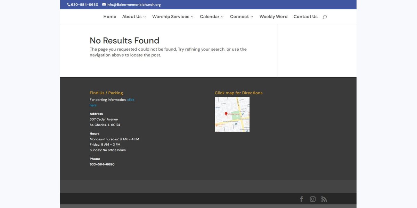Click the envelope email icon
Image resolution: width=417 pixels, height=208 pixels.
tap(104, 5)
